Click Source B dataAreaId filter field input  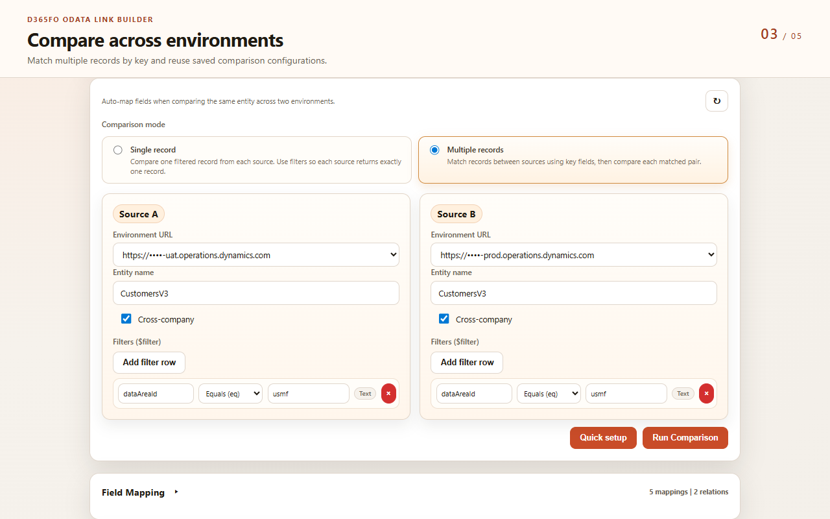click(474, 394)
